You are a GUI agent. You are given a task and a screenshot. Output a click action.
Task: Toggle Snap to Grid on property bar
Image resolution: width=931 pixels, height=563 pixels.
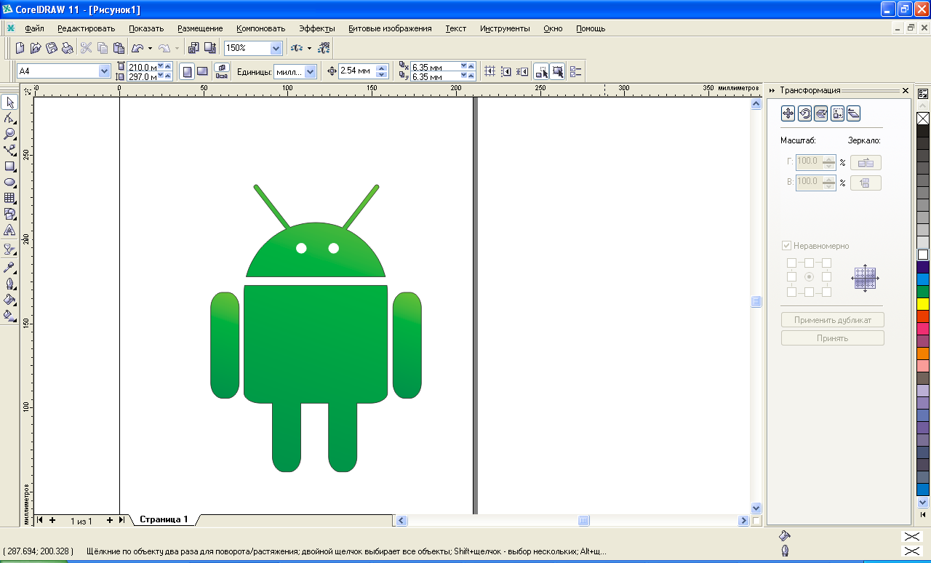coord(490,71)
